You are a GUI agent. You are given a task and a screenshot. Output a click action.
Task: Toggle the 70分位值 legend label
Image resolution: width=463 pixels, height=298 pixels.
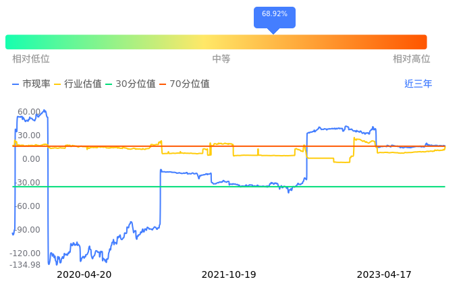coord(190,84)
